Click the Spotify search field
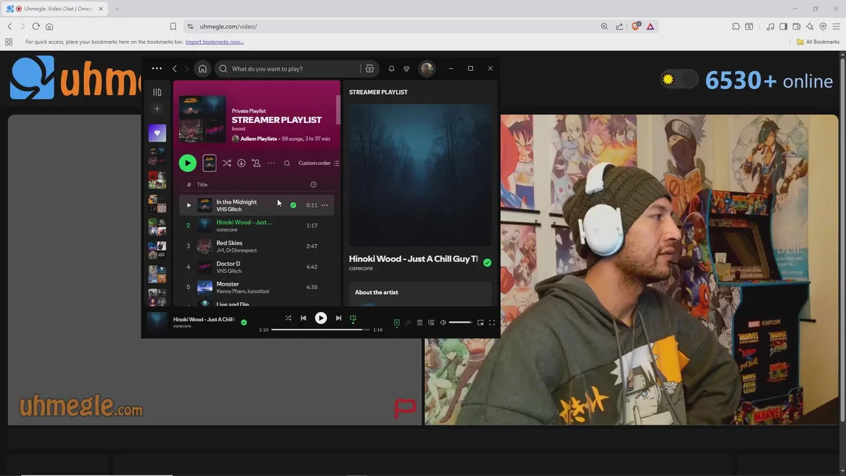The image size is (846, 476). click(288, 69)
